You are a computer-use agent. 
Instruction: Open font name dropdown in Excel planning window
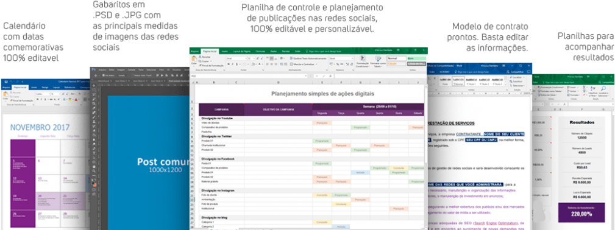[246, 58]
